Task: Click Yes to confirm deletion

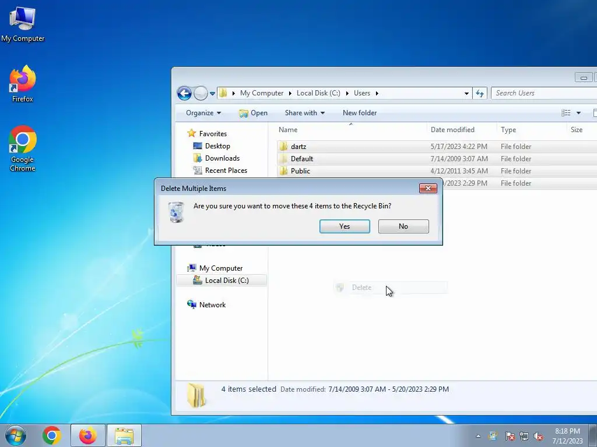Action: [345, 226]
